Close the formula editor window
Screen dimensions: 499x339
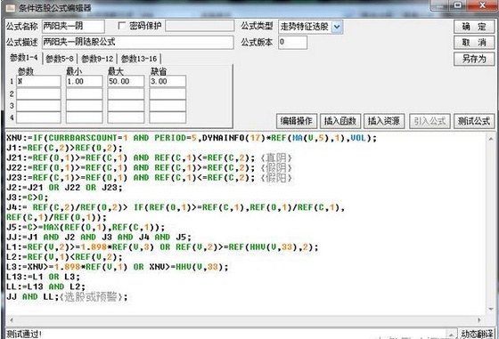click(482, 5)
